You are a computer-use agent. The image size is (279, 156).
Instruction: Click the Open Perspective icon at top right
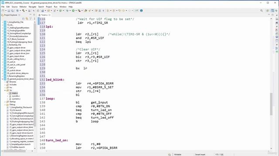(267, 10)
